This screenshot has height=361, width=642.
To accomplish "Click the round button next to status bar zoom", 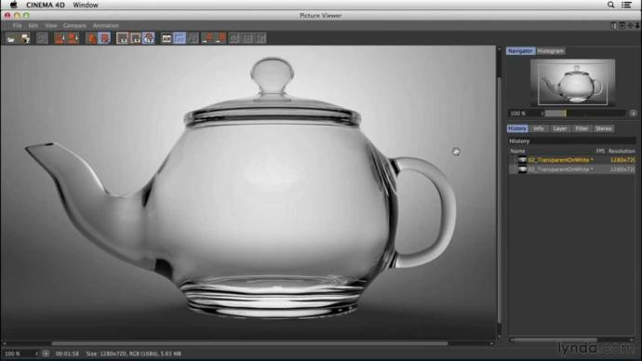I will [46, 354].
